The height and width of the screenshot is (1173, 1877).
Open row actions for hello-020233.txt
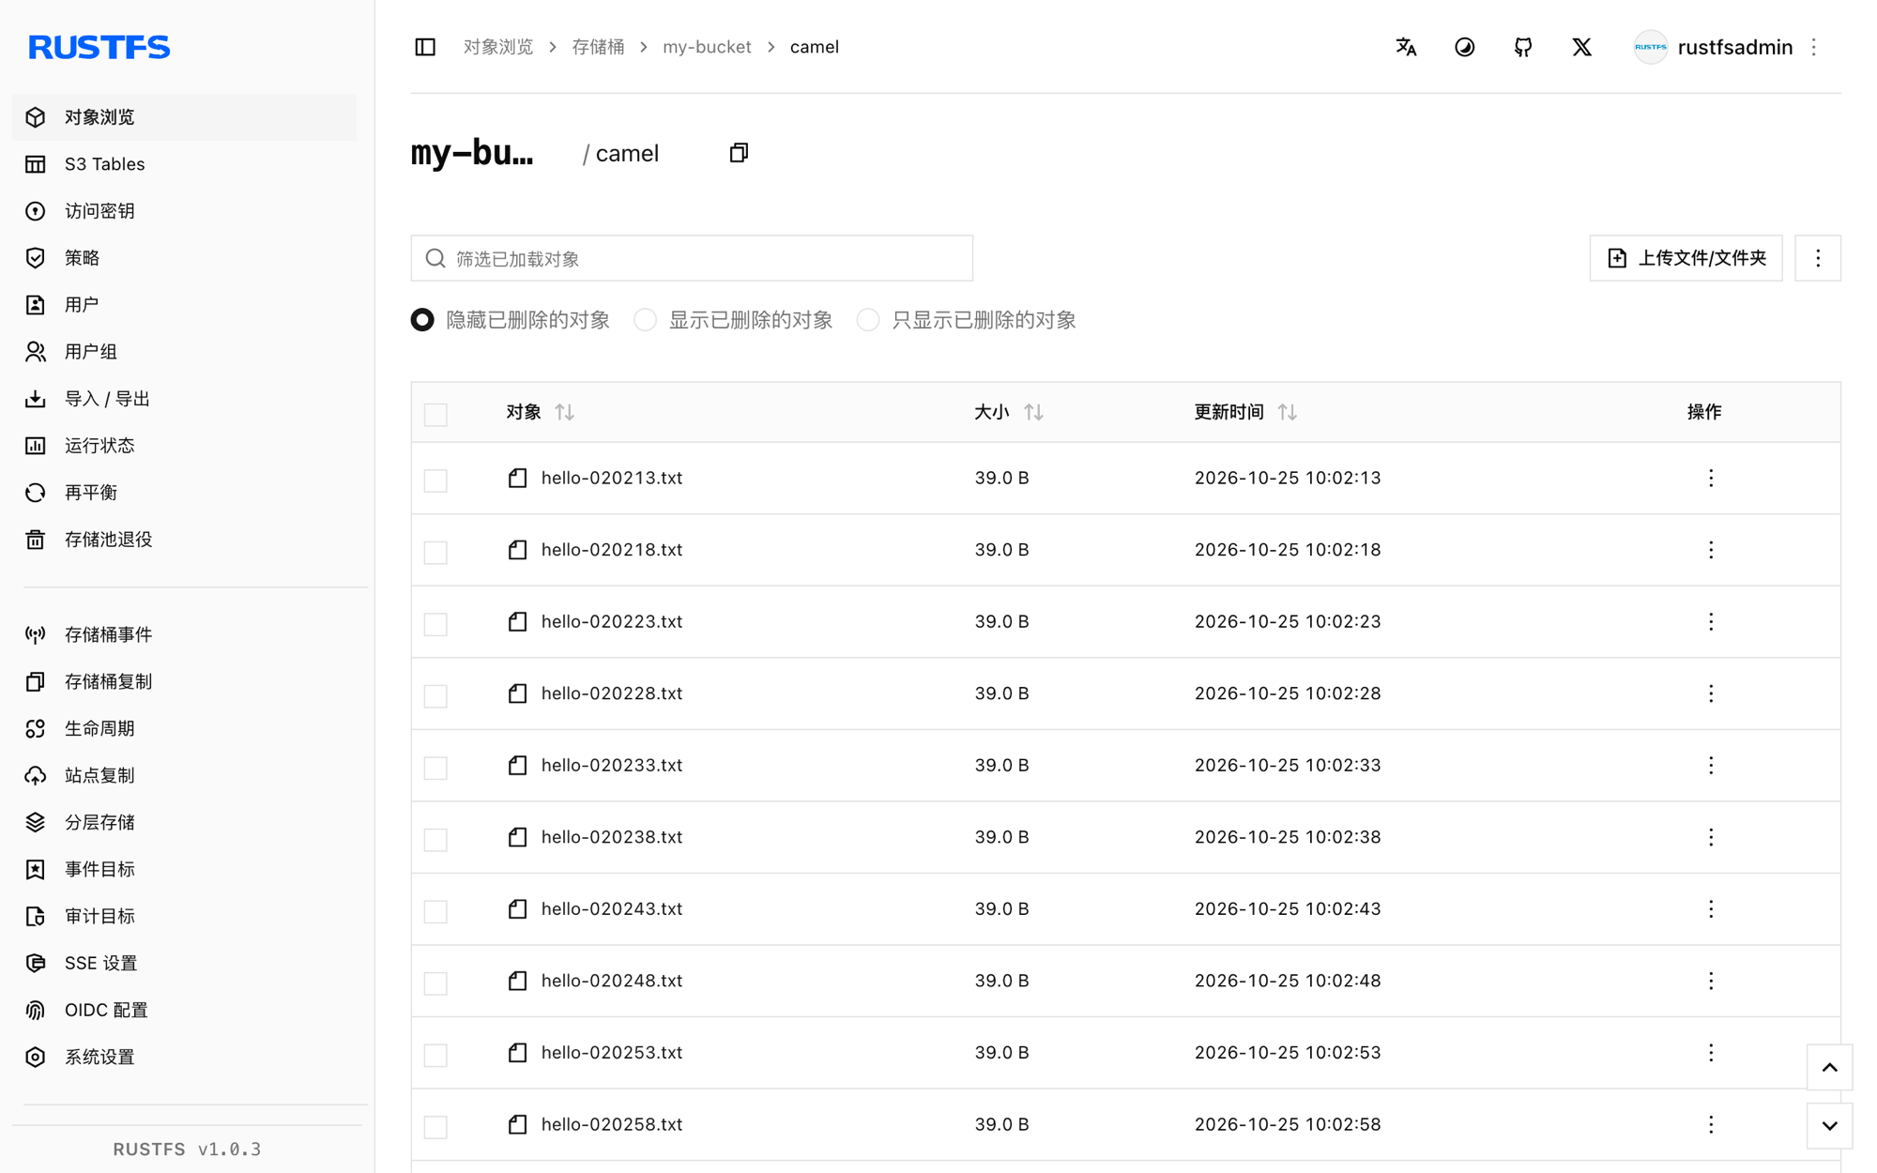pyautogui.click(x=1711, y=766)
